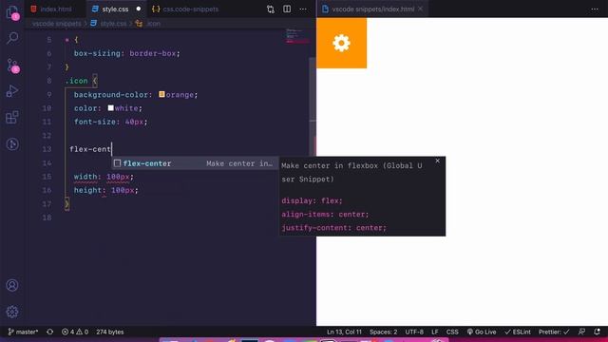Screen dimensions: 608x342
Task: Change indentation via Spaces: 2
Action: coord(383,332)
